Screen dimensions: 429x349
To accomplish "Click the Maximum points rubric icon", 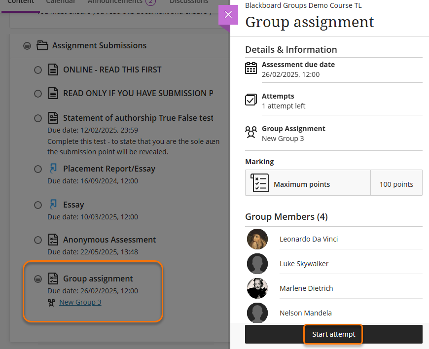I will [259, 183].
